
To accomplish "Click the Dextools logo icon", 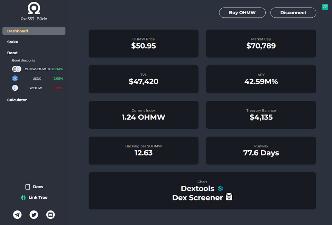I will click(x=220, y=188).
